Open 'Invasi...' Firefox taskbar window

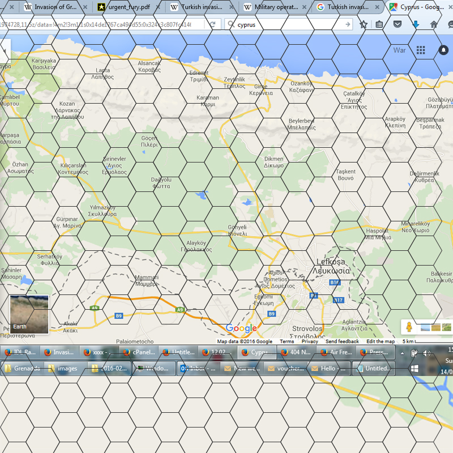pyautogui.click(x=59, y=352)
